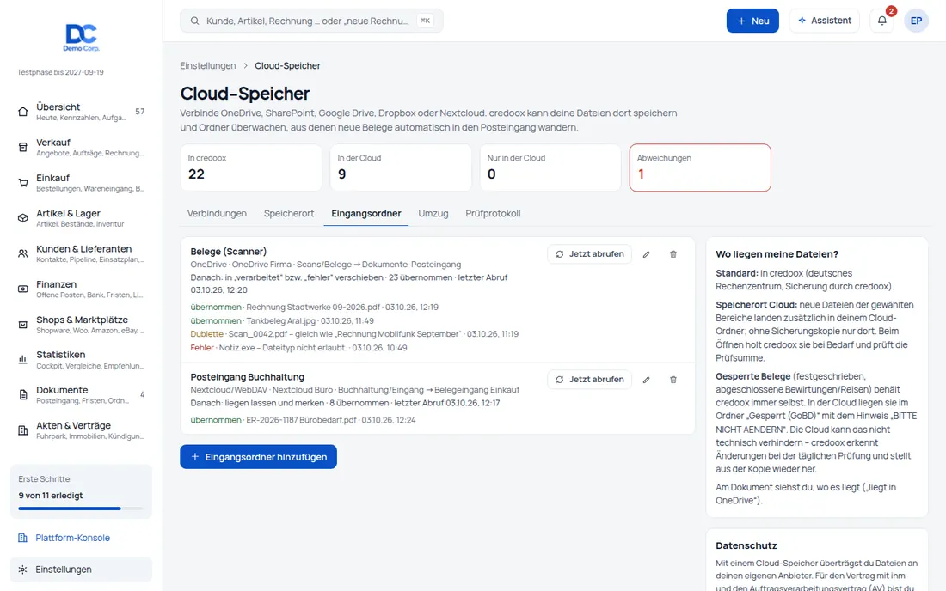Screen dimensions: 946x591
Task: Select the Eingangsordner tab
Action: pyautogui.click(x=366, y=213)
